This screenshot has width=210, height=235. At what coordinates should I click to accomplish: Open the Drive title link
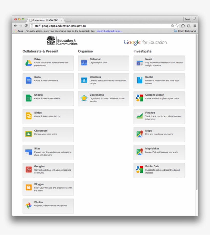[37, 59]
